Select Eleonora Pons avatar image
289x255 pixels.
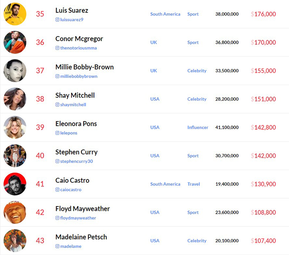pyautogui.click(x=15, y=127)
